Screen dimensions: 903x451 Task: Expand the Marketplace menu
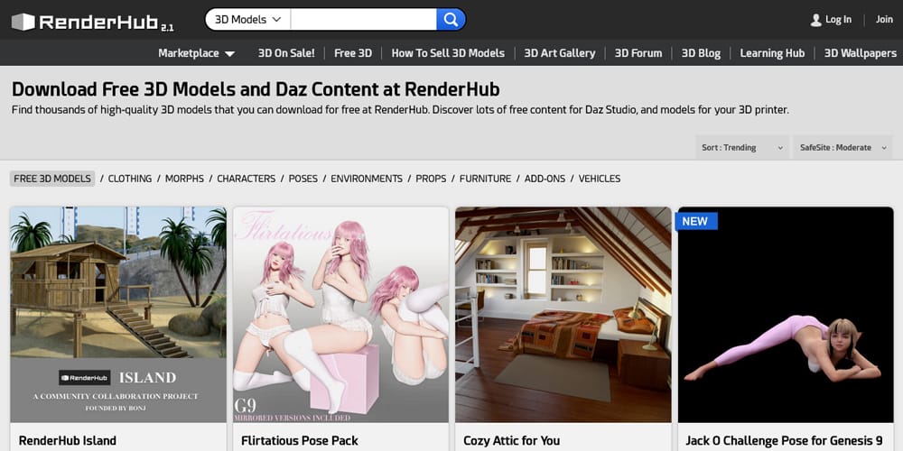point(196,53)
